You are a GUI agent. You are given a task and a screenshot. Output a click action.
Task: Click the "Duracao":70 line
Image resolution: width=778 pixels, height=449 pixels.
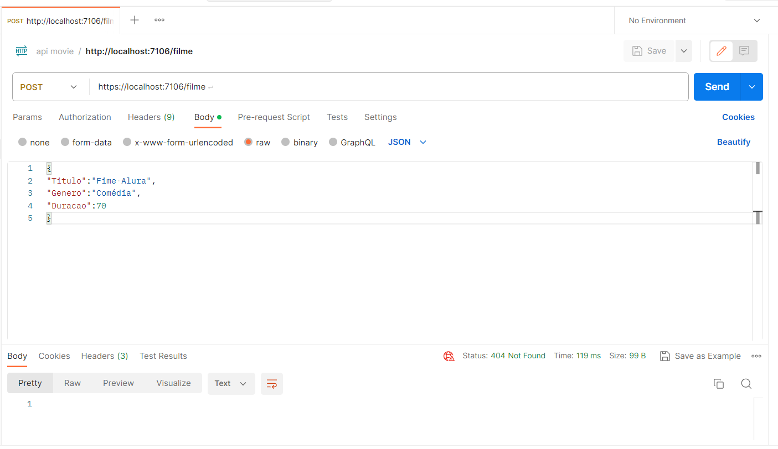(76, 206)
